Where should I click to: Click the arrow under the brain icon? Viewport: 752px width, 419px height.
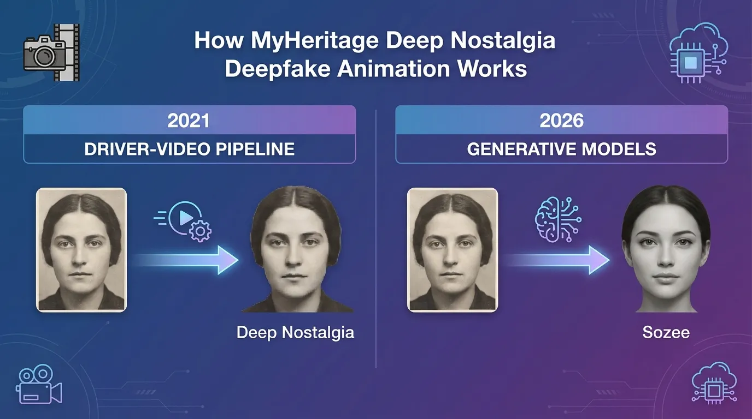coord(557,260)
